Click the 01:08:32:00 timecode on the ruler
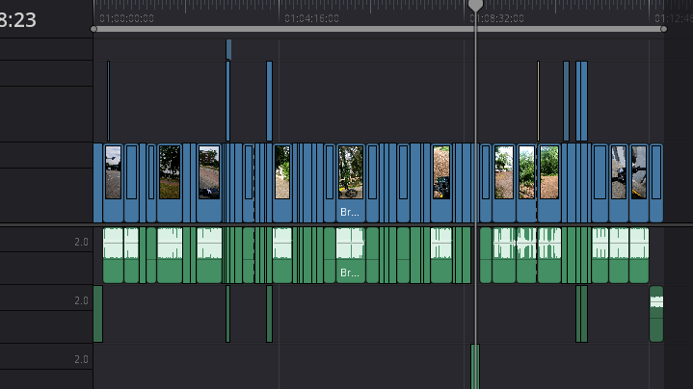693x389 pixels. pyautogui.click(x=496, y=18)
